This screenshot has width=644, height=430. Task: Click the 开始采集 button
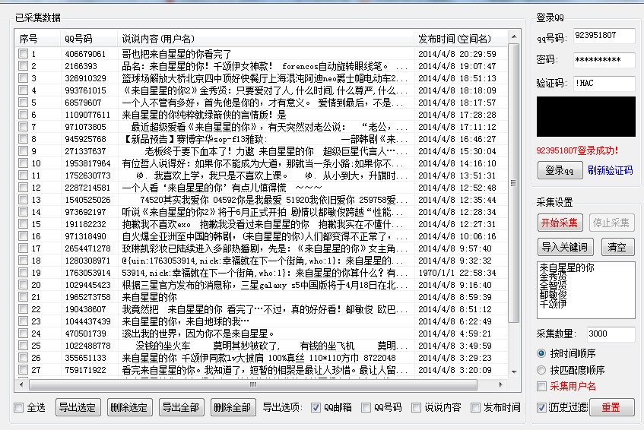(x=560, y=223)
